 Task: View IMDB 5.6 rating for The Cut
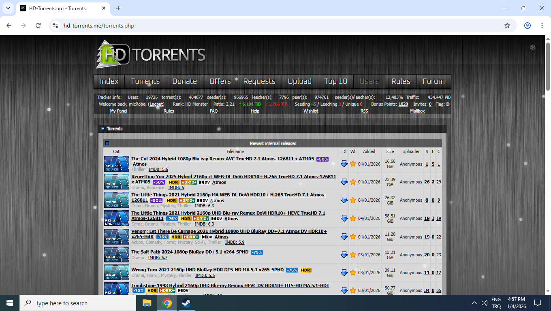[158, 169]
